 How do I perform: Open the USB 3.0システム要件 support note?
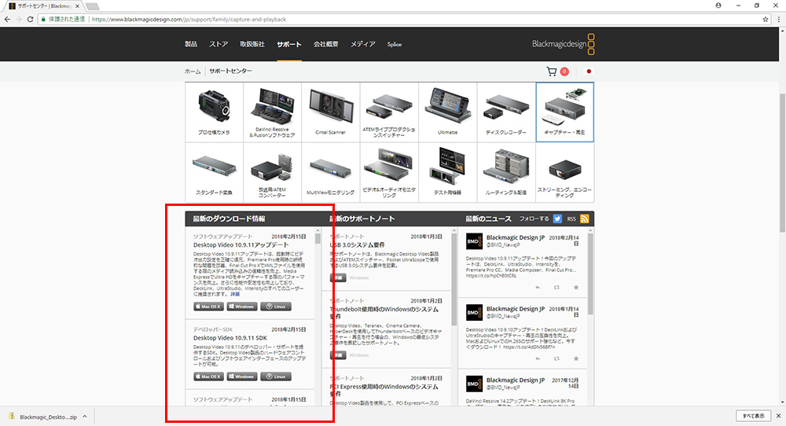click(x=358, y=245)
